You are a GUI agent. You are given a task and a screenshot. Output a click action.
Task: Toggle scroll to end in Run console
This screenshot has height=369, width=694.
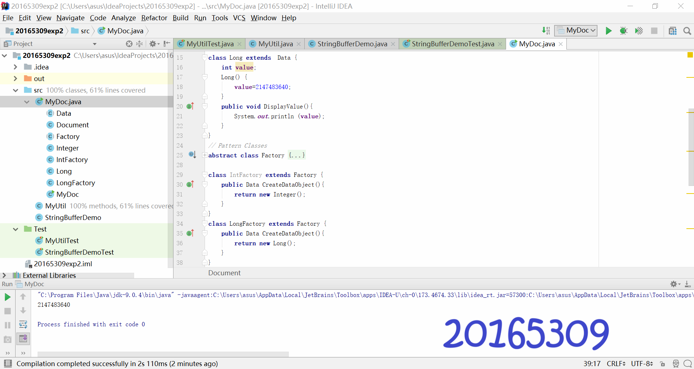coord(23,339)
